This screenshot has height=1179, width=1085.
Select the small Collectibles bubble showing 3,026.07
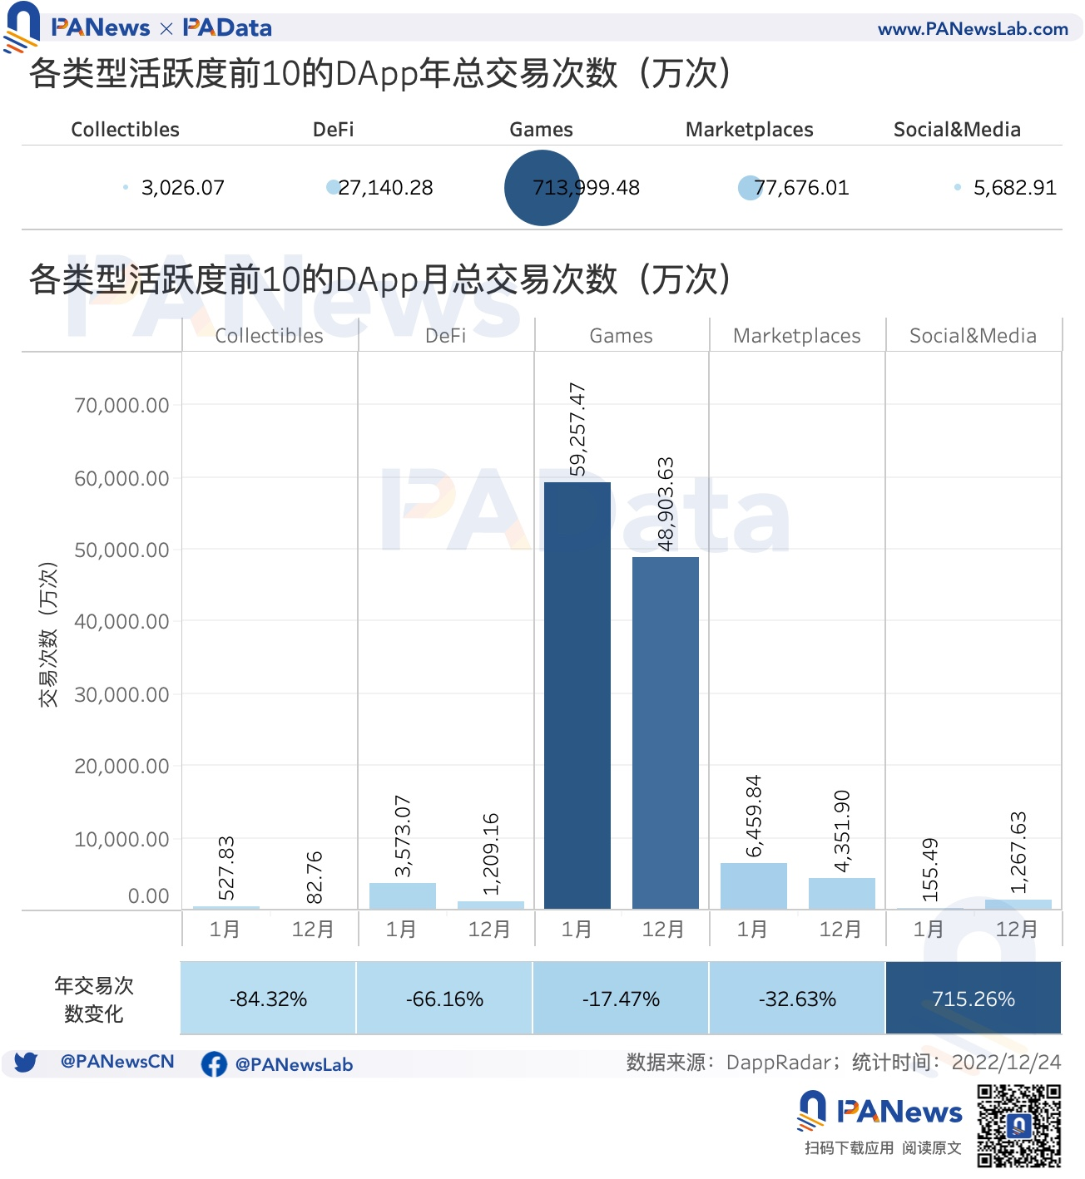pyautogui.click(x=126, y=188)
